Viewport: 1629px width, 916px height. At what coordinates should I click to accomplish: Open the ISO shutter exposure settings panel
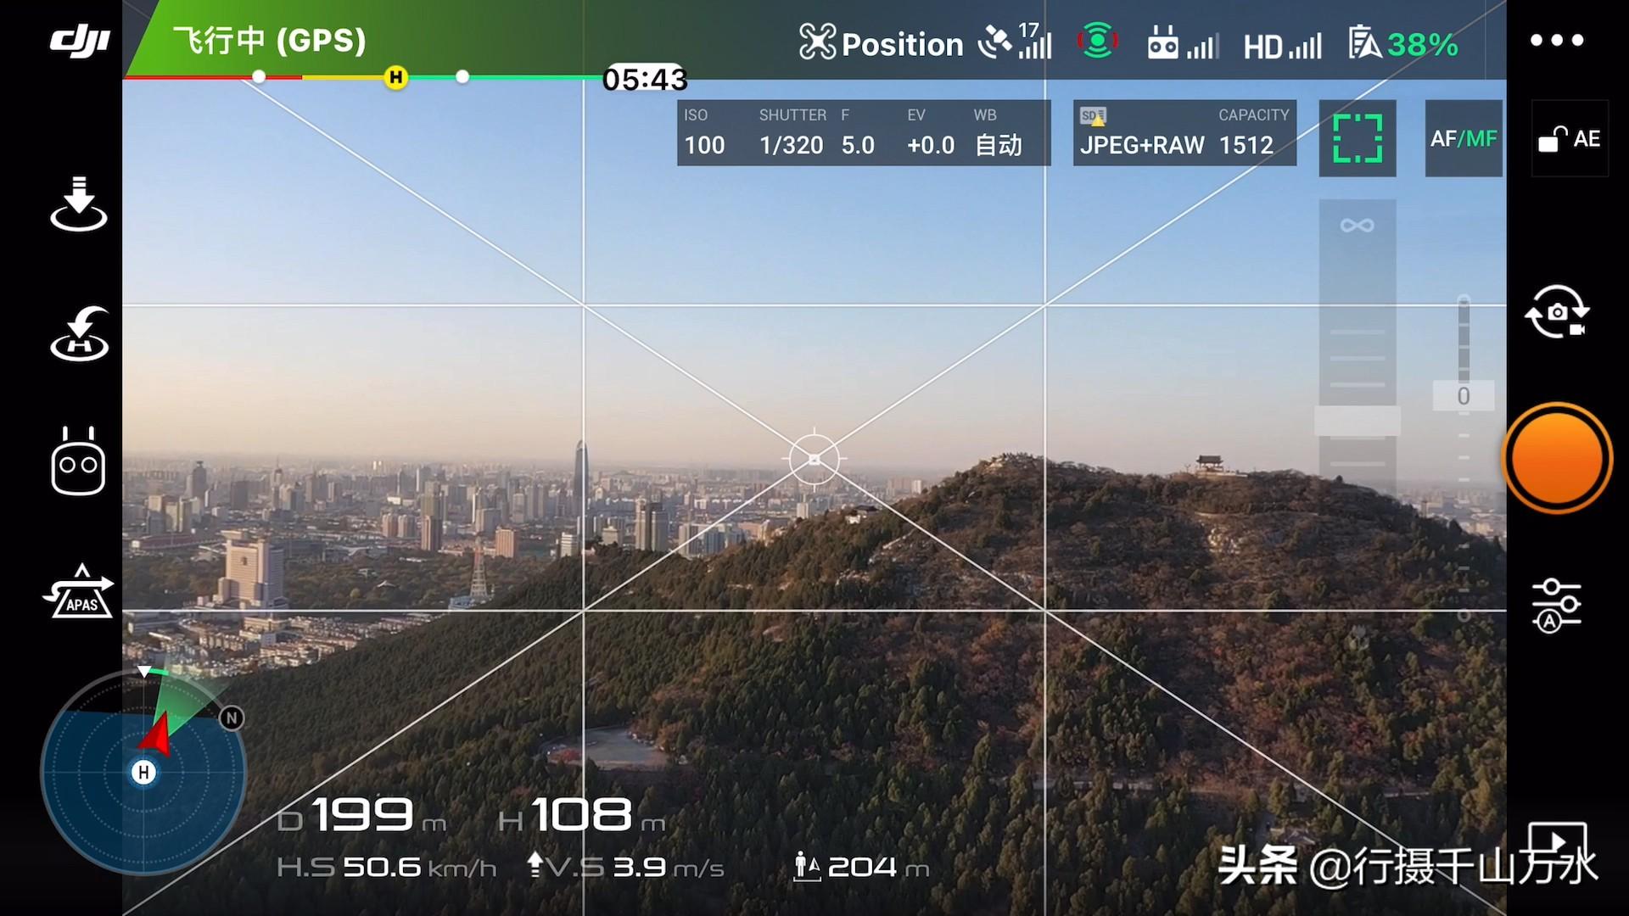(x=863, y=133)
